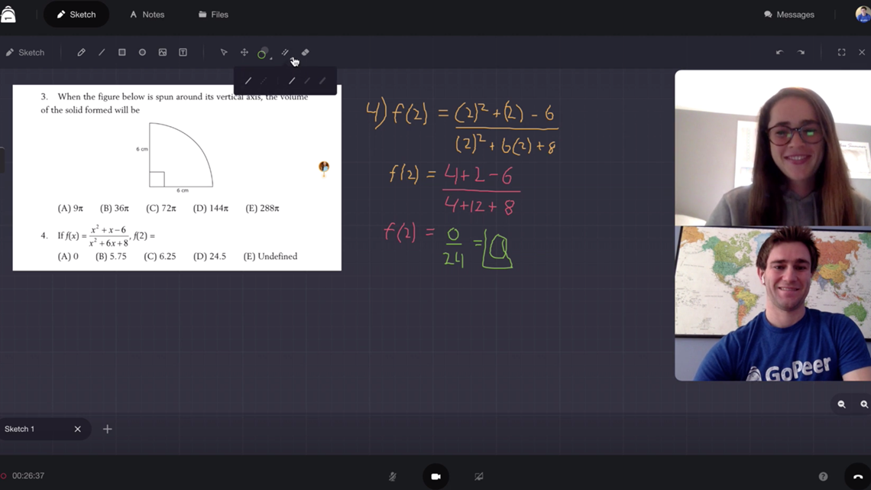Select the pencil drawing tool
The image size is (871, 490).
tap(81, 53)
